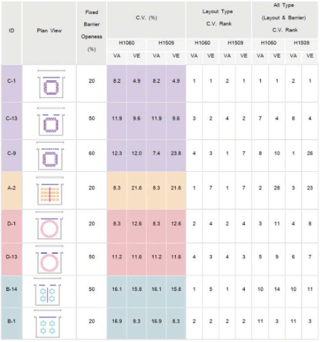Select the blue B-14 ID cell

point(12,292)
